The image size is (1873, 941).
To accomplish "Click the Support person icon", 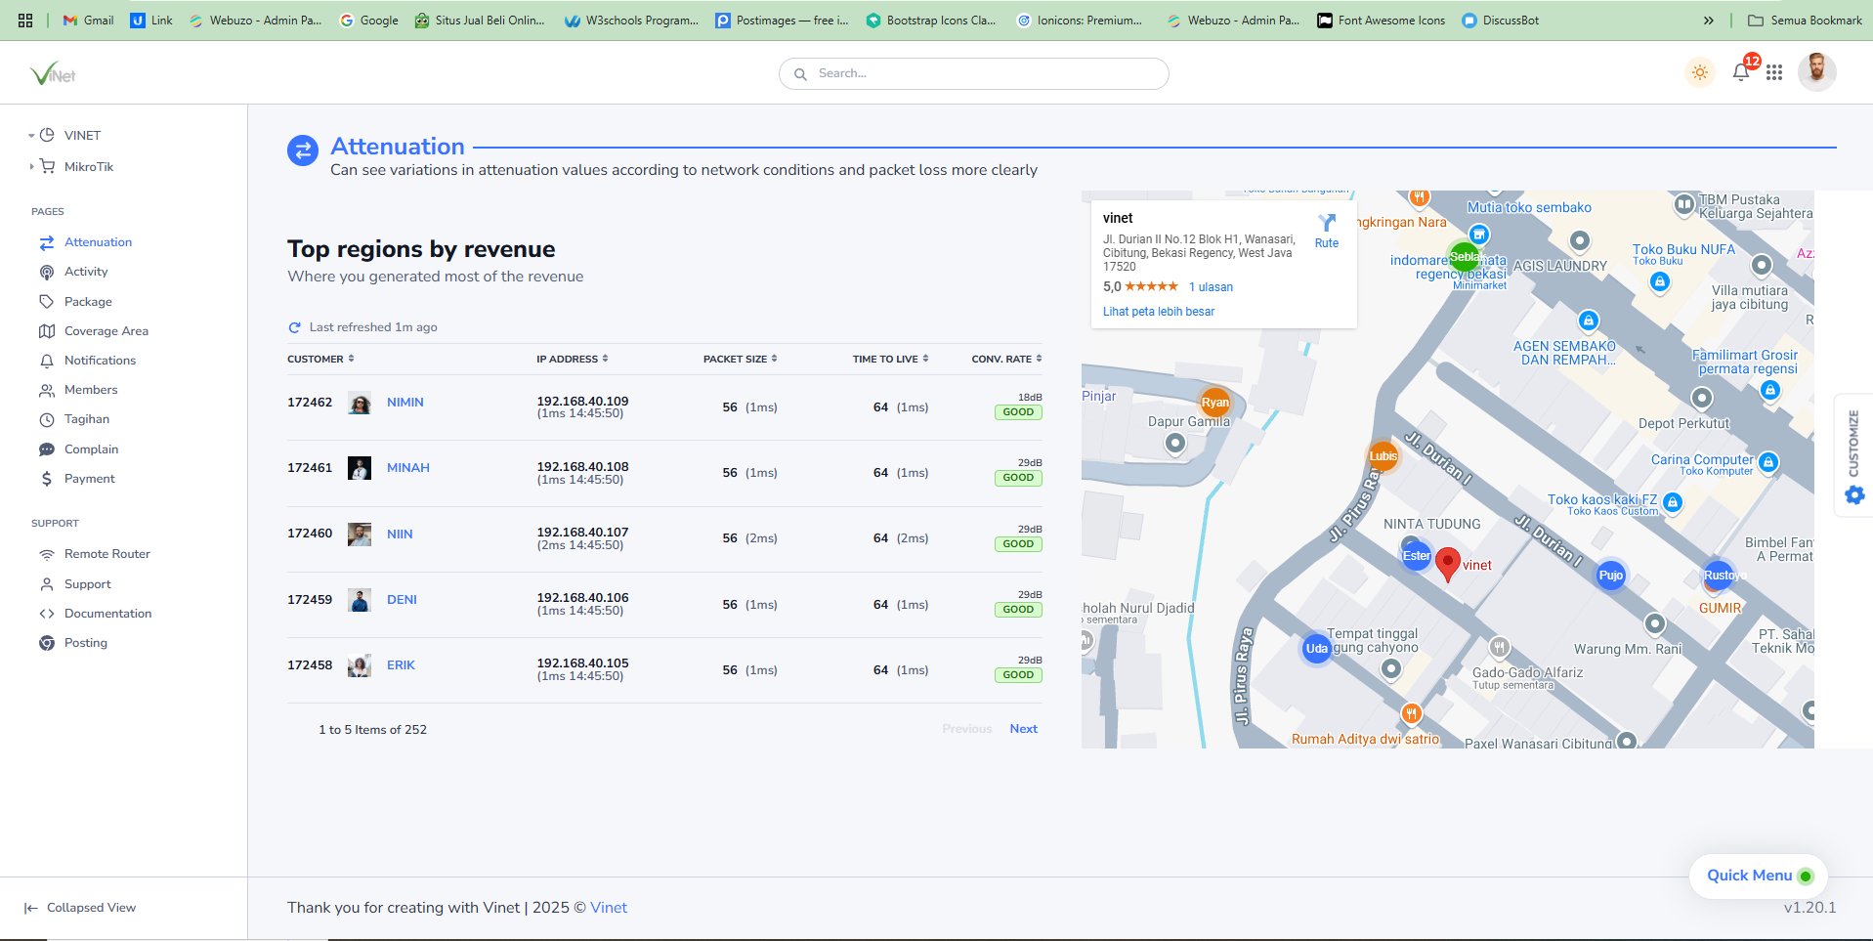I will click(47, 584).
